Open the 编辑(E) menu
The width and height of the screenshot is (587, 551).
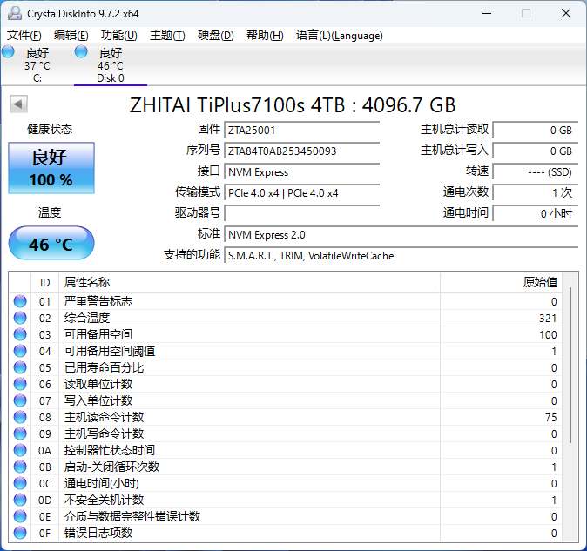pyautogui.click(x=71, y=36)
